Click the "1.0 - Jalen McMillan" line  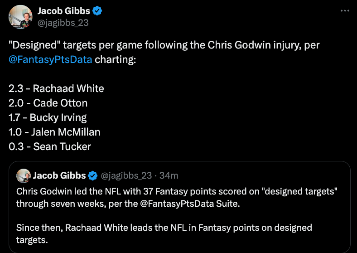coord(54,132)
